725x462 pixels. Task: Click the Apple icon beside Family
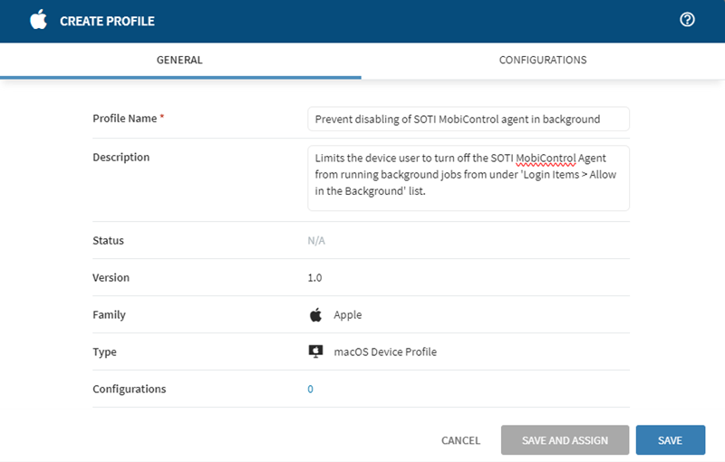click(x=315, y=314)
